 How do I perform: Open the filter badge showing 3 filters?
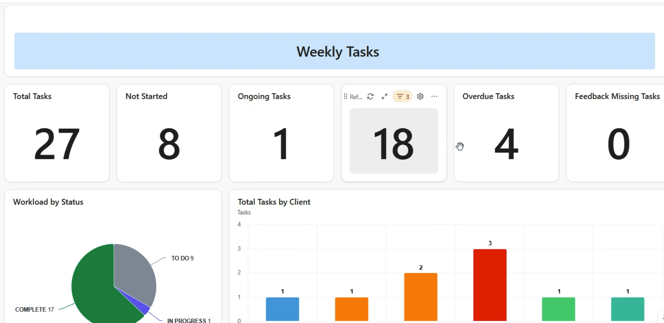[x=402, y=96]
